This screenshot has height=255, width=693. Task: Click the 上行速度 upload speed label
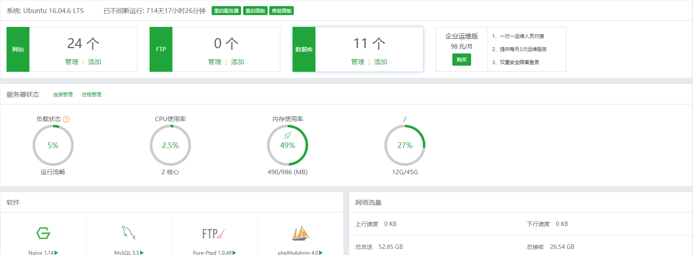pos(367,224)
